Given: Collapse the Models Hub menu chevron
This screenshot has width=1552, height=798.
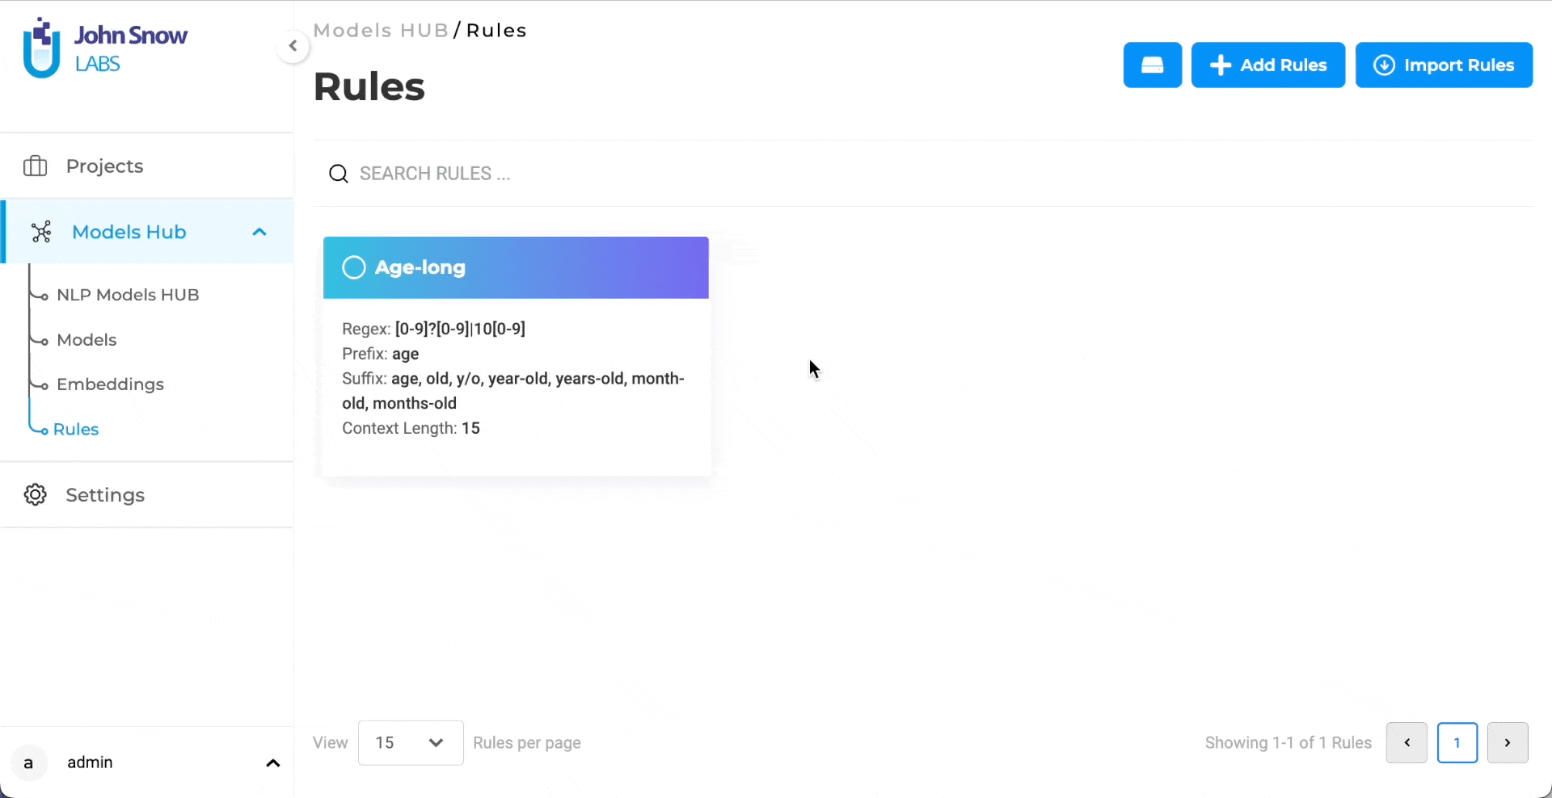Looking at the screenshot, I should click(259, 232).
